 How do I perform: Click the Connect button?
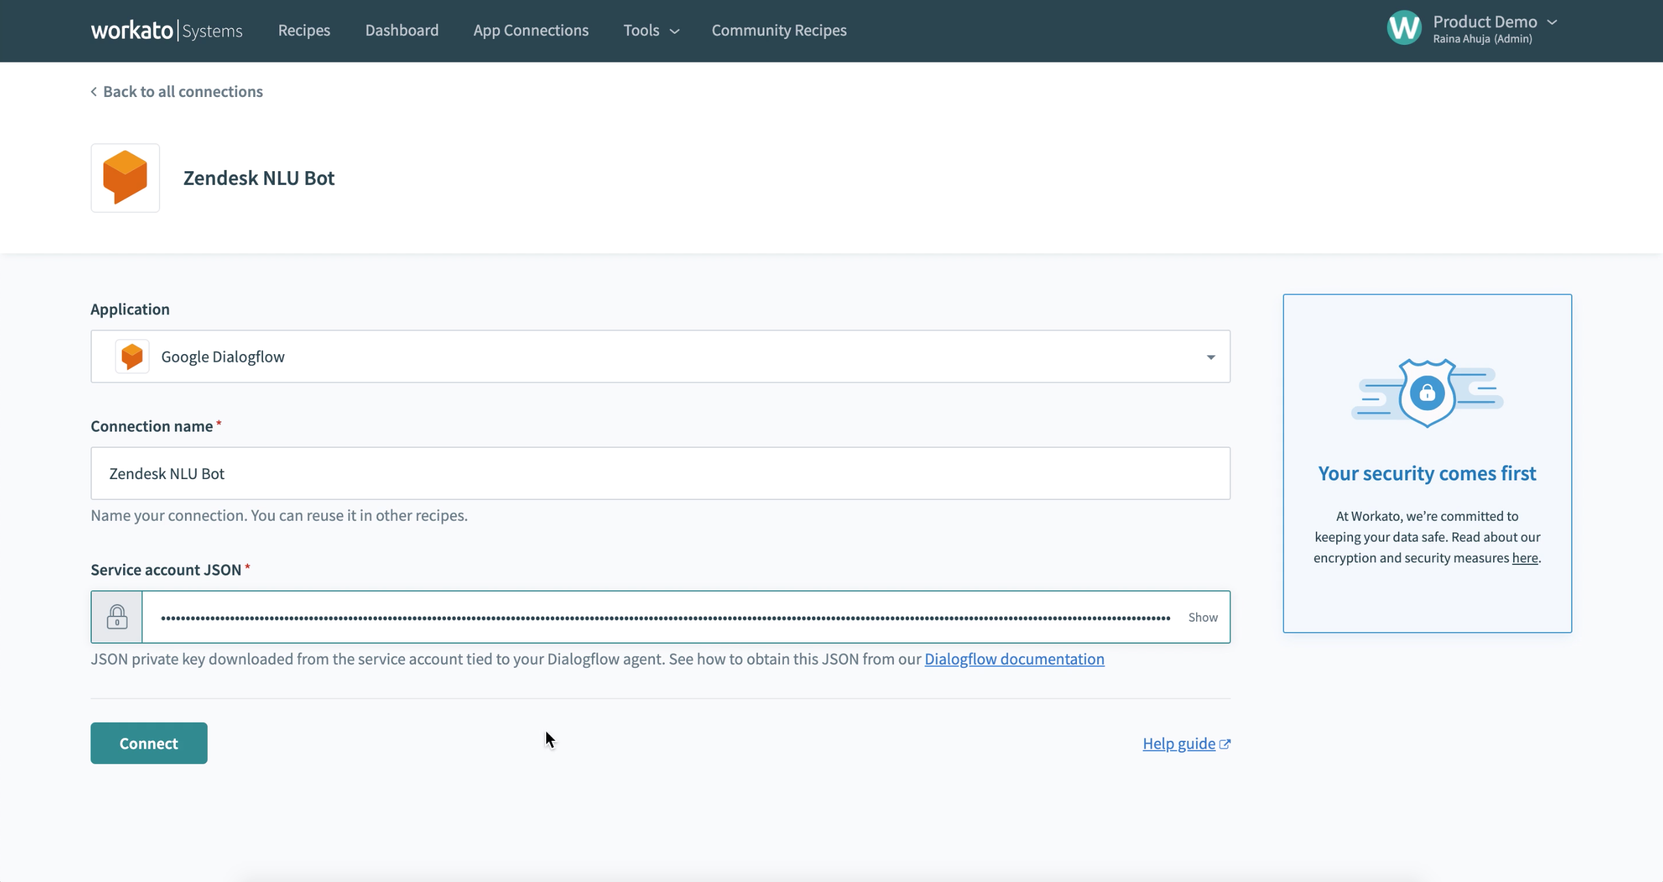tap(148, 743)
